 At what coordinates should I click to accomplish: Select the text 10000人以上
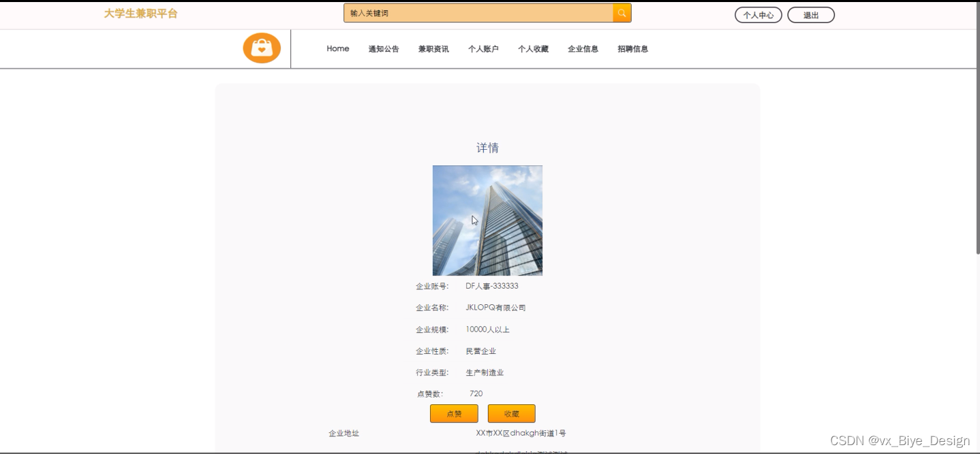tap(487, 329)
